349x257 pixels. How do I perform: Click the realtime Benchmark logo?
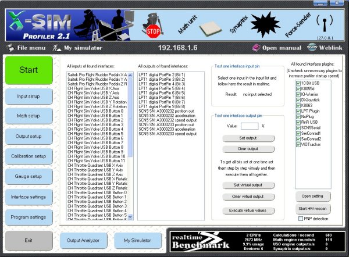(200, 242)
